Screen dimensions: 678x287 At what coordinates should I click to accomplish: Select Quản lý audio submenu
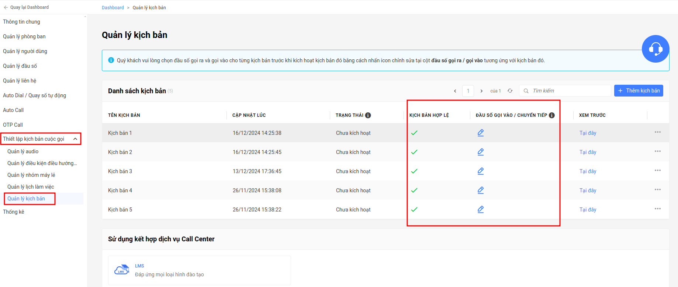(23, 151)
